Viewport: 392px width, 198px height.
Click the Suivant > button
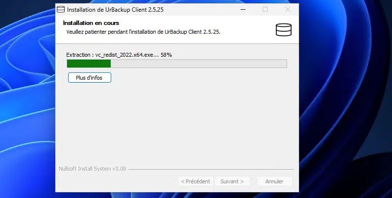[x=232, y=181]
